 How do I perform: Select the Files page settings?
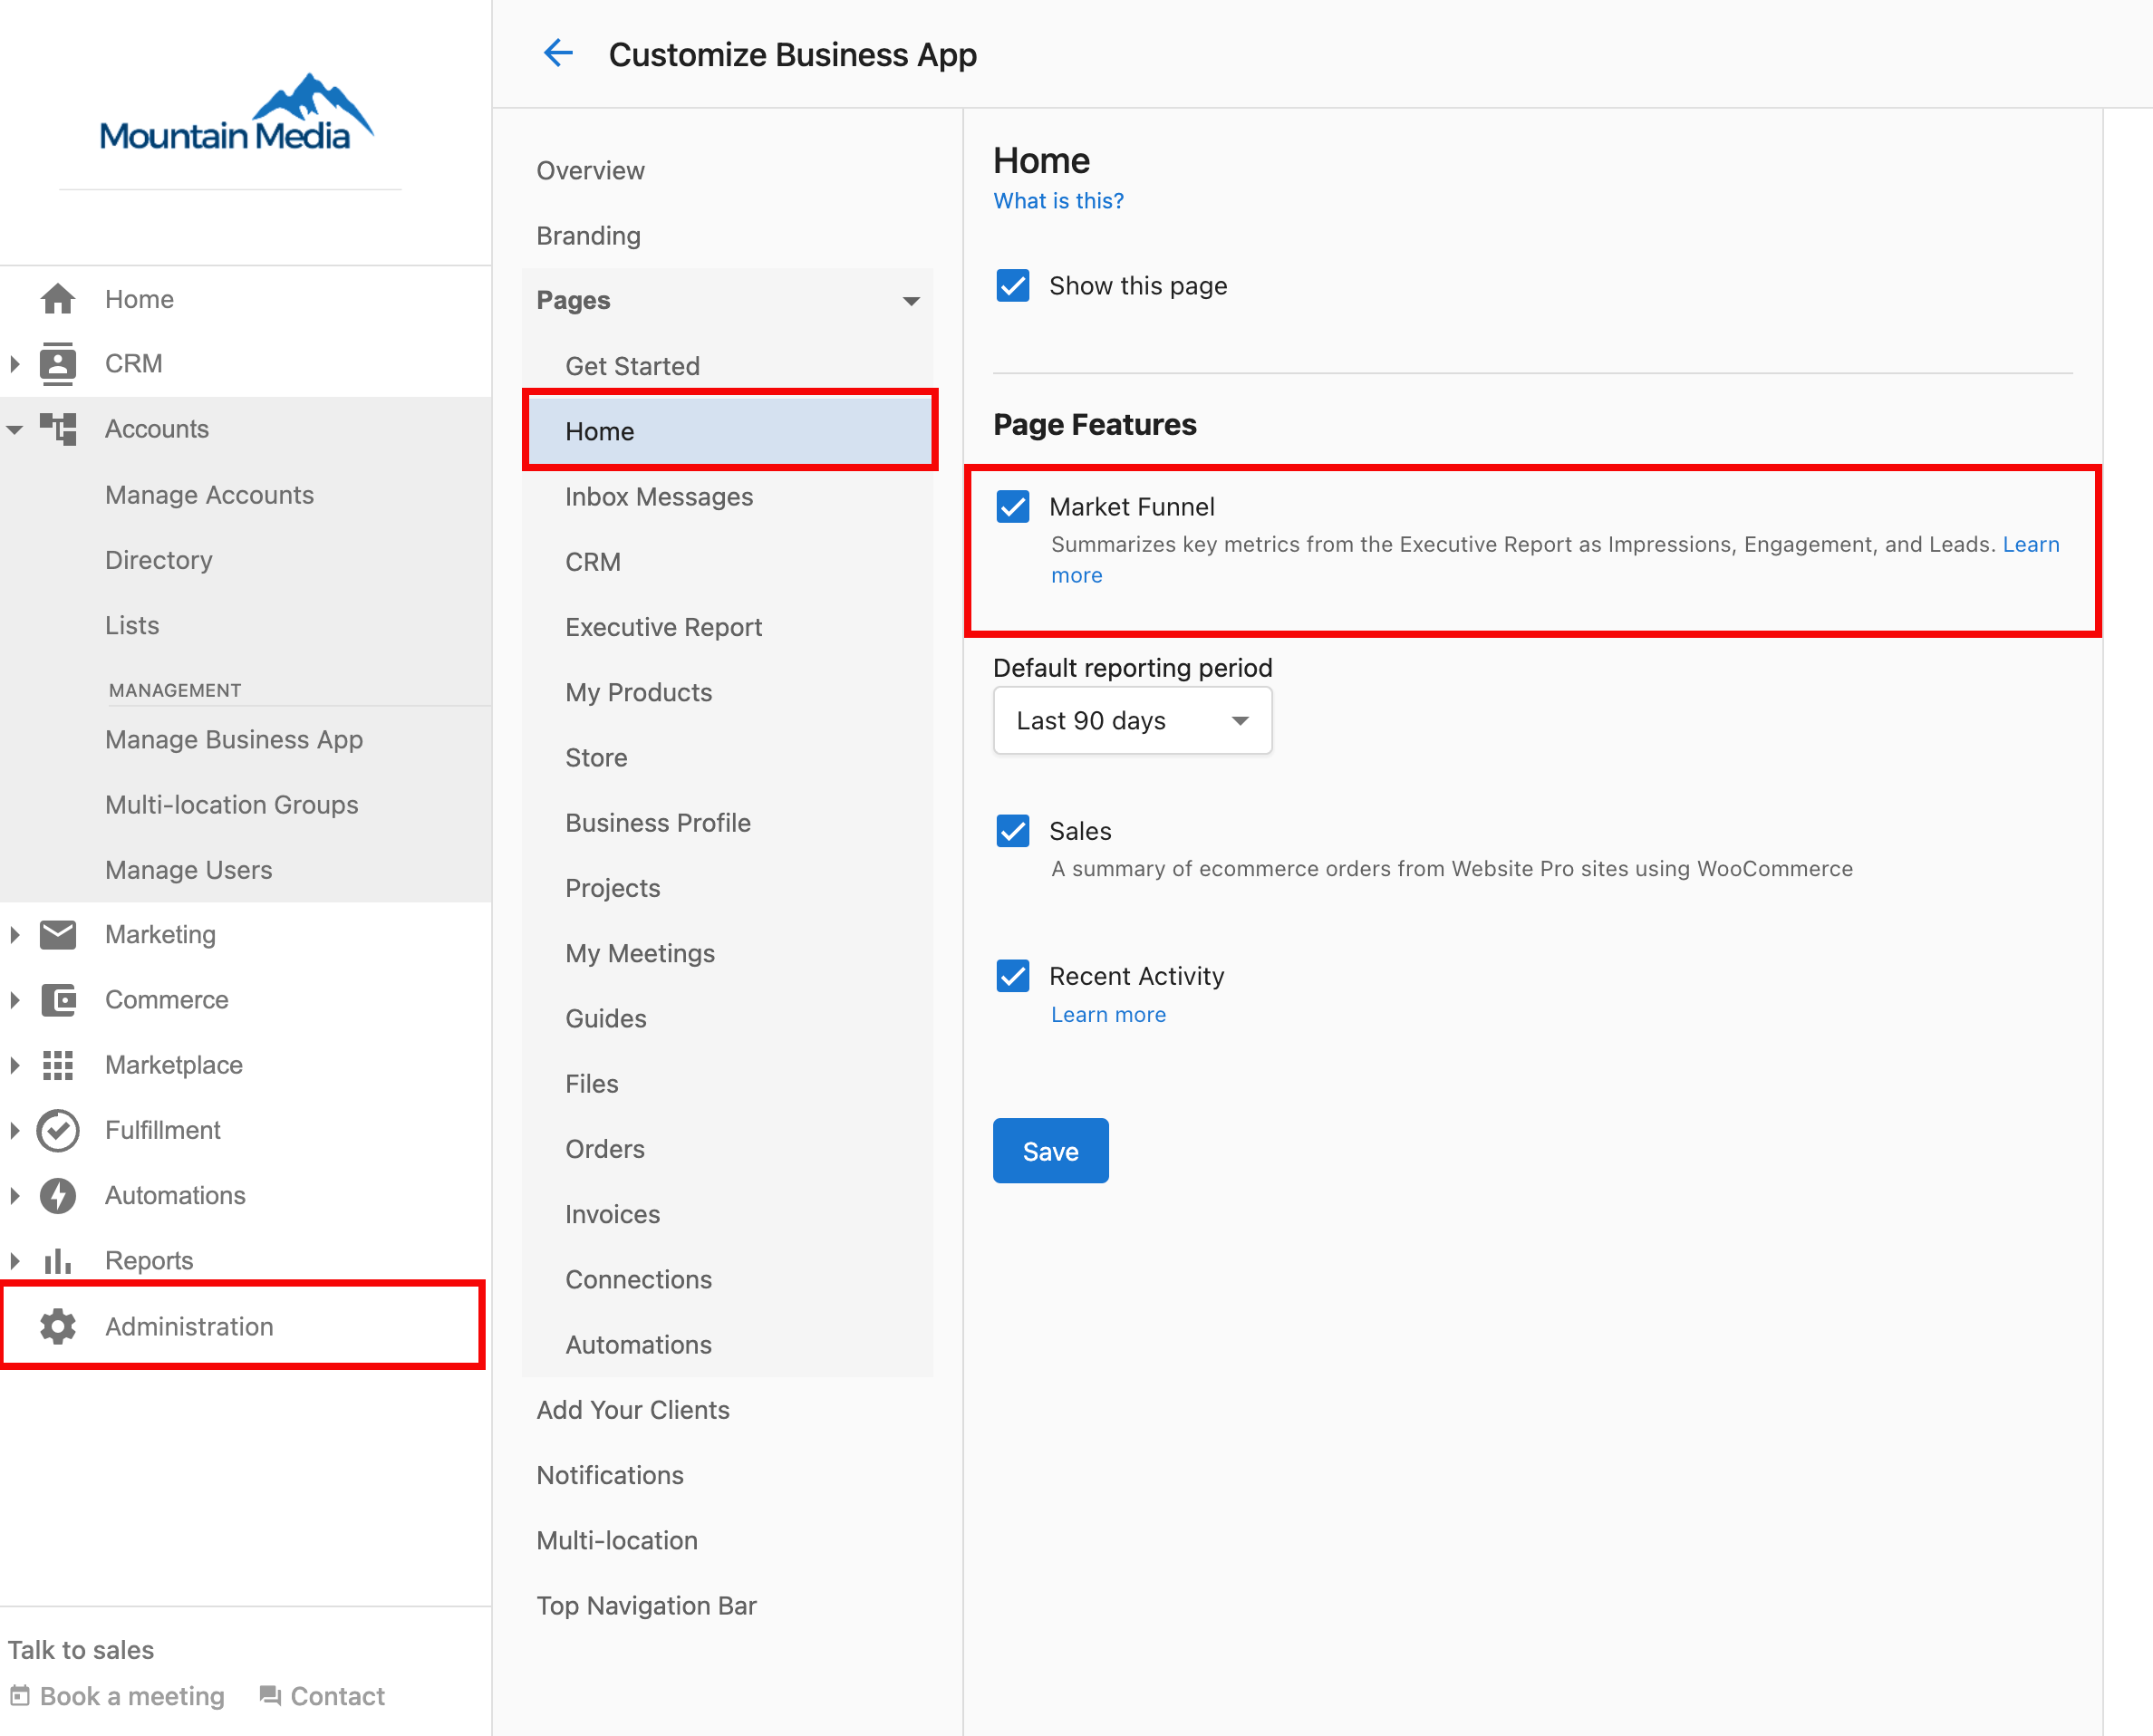591,1084
